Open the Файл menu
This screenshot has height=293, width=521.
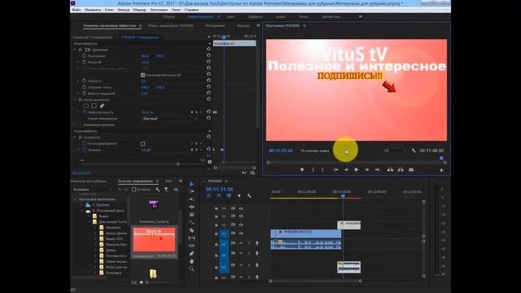pyautogui.click(x=76, y=10)
